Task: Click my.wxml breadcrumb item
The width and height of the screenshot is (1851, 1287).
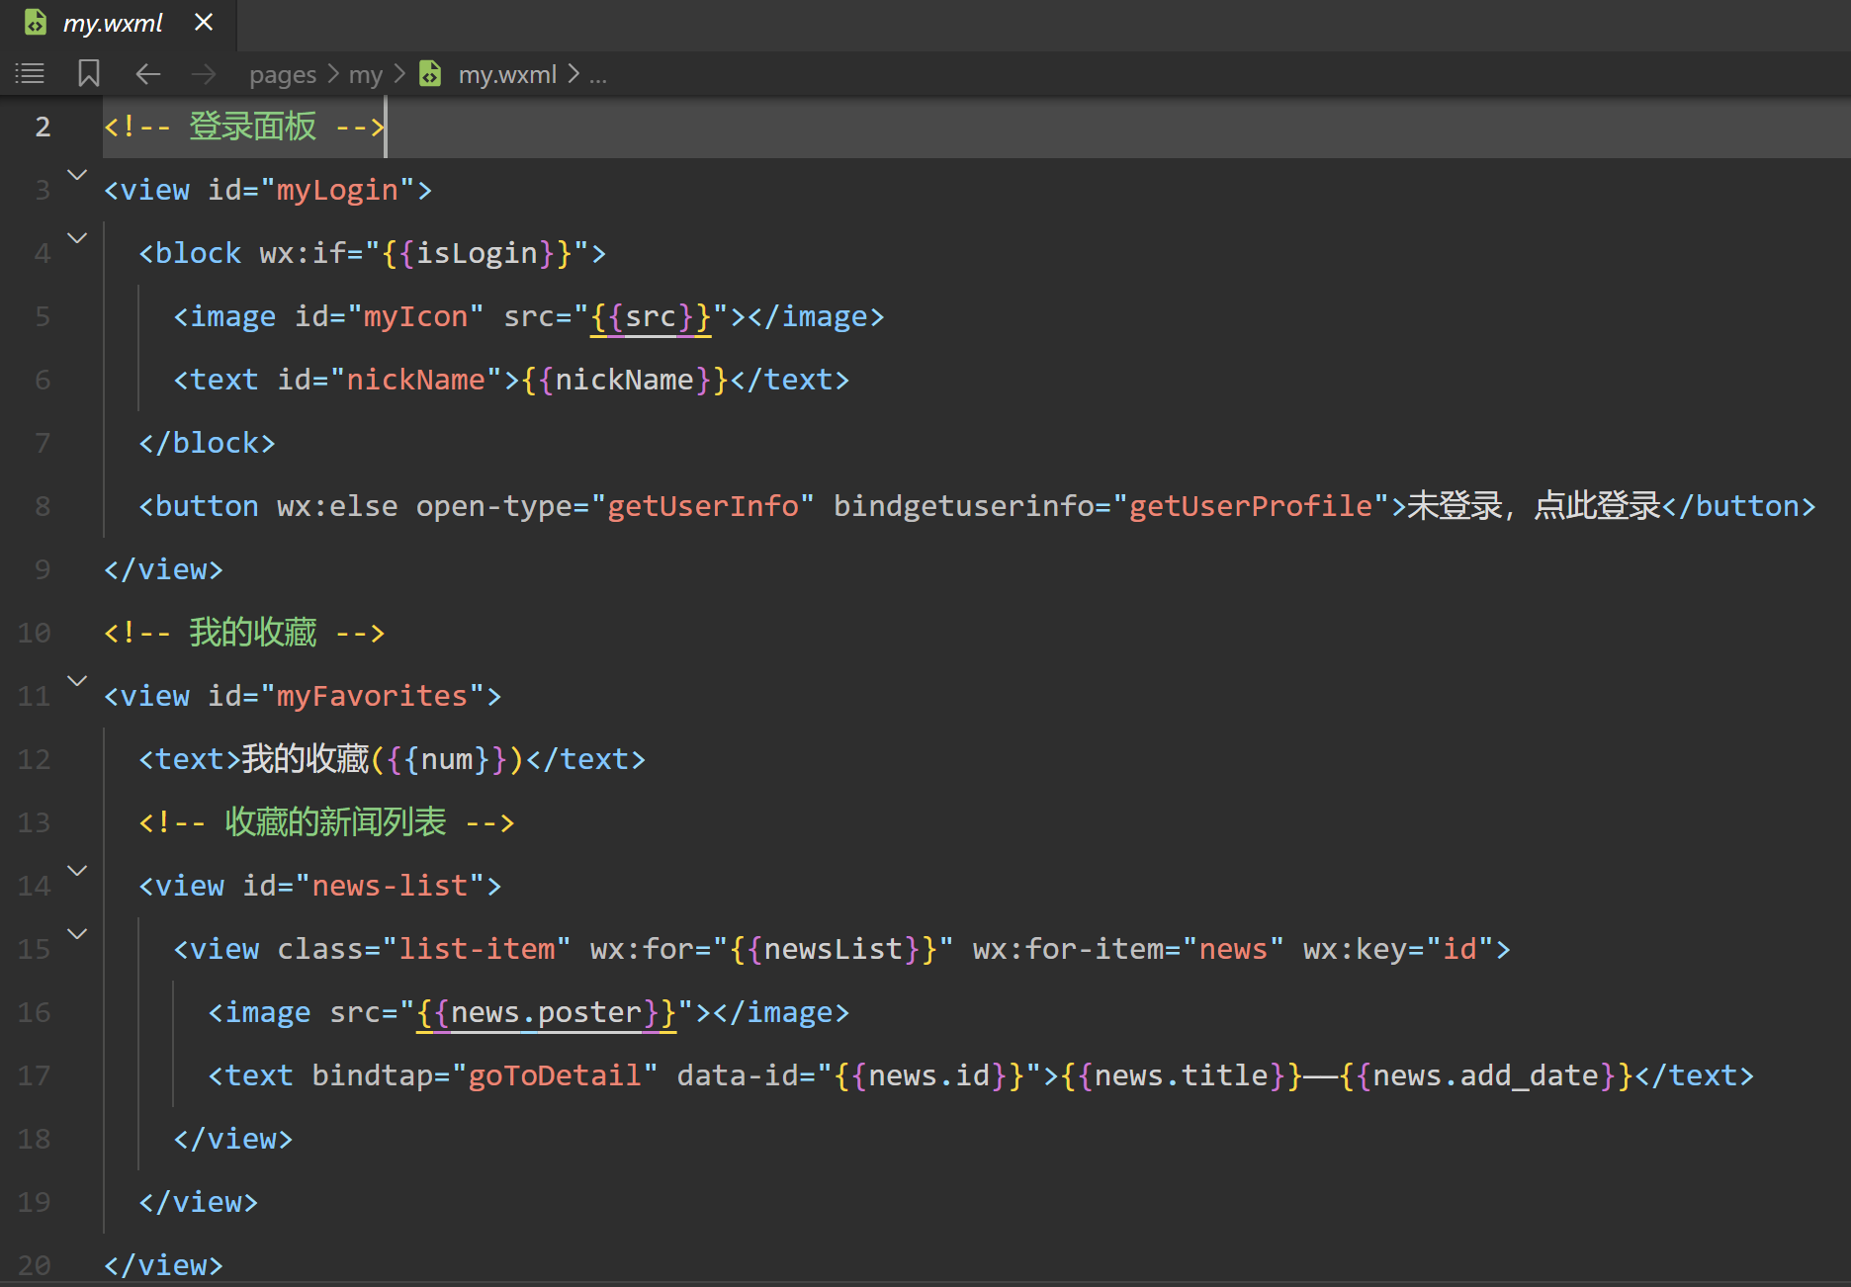Action: click(x=507, y=74)
